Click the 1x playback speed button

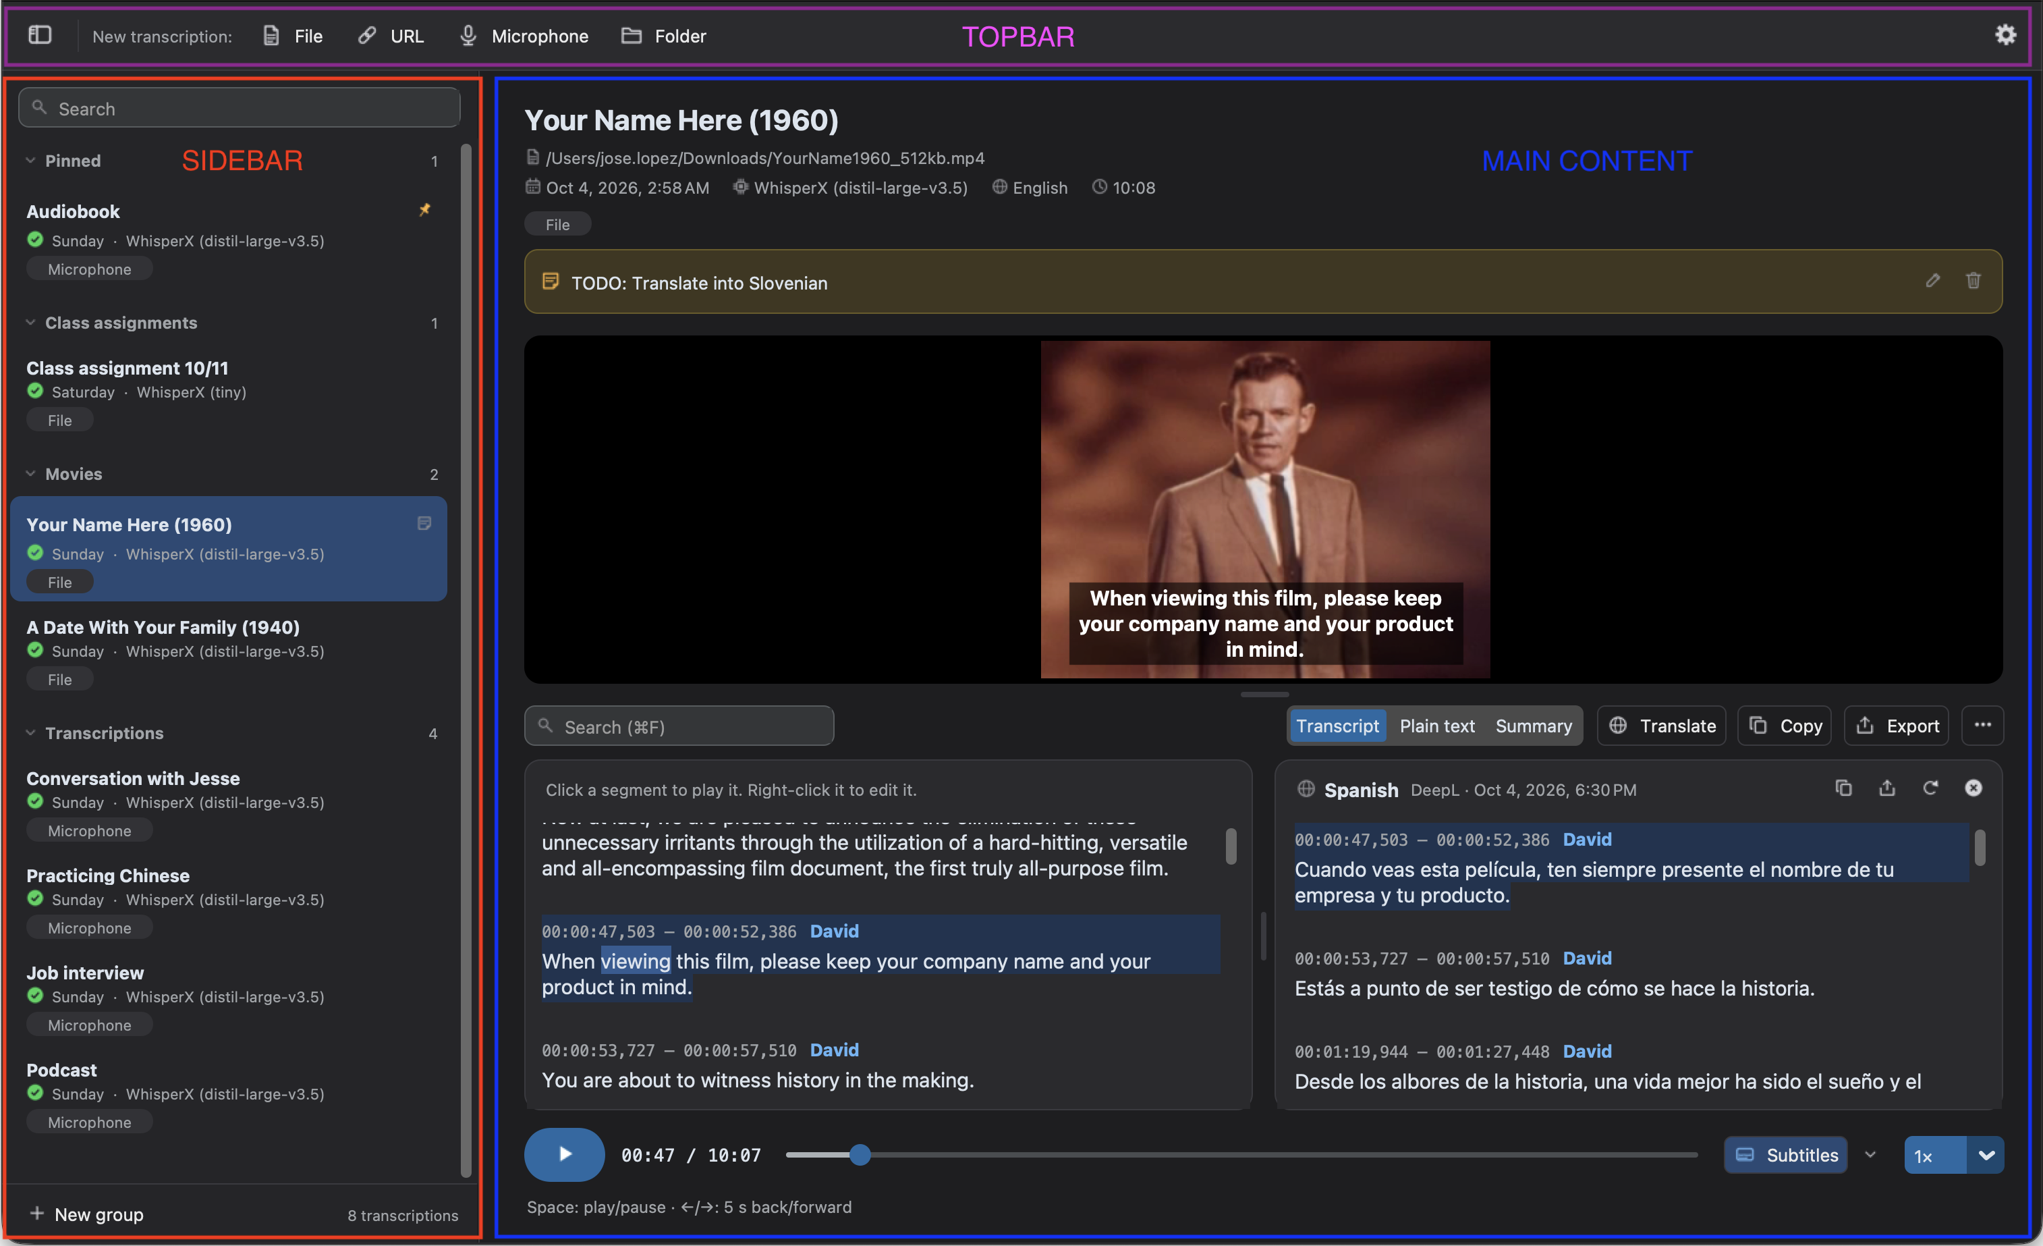(x=1935, y=1155)
